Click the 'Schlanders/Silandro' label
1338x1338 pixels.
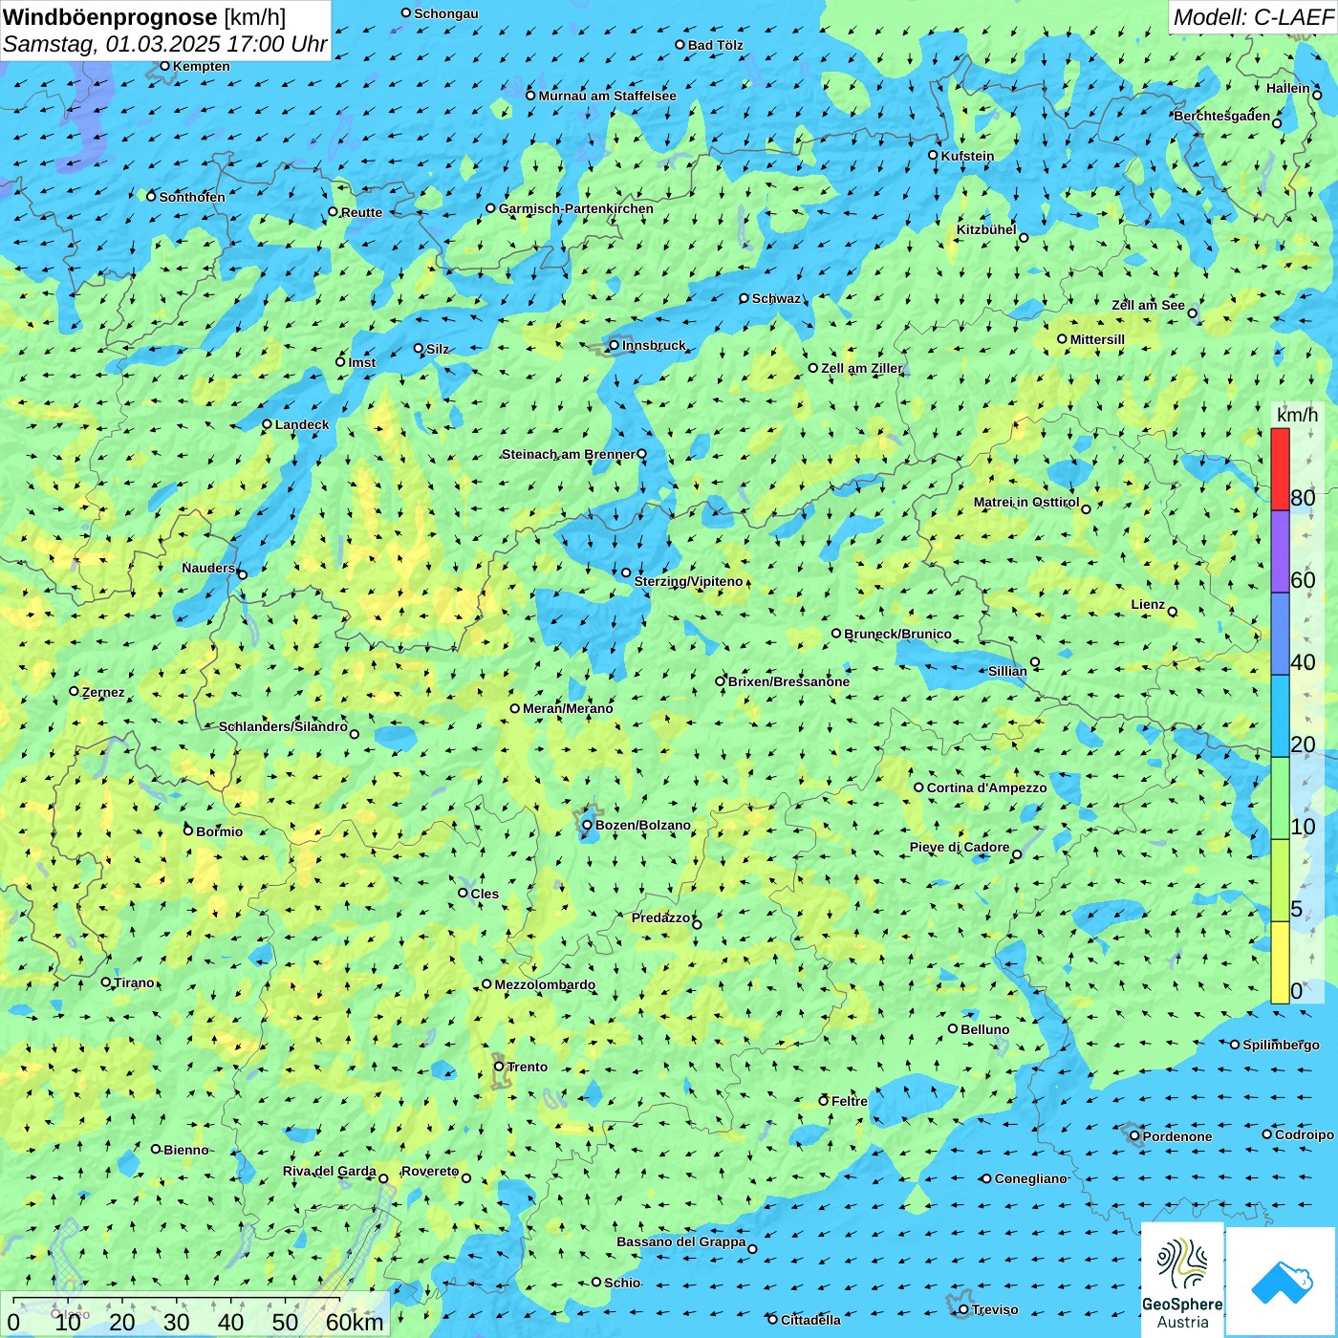click(x=283, y=726)
